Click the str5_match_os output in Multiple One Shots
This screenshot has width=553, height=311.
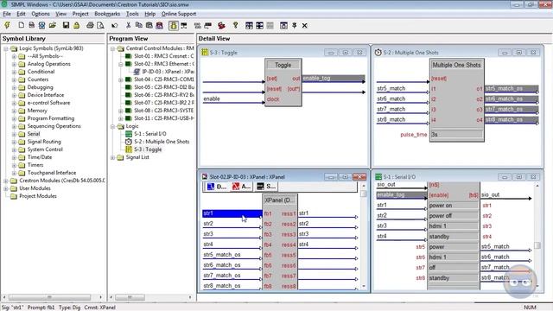[x=512, y=88]
